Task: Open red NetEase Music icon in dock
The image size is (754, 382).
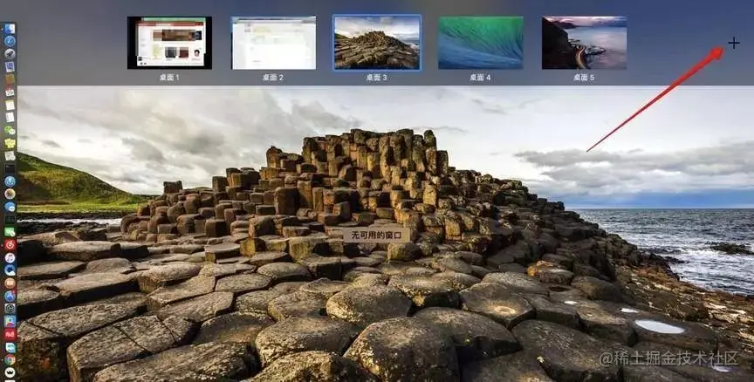Action: pos(10,244)
